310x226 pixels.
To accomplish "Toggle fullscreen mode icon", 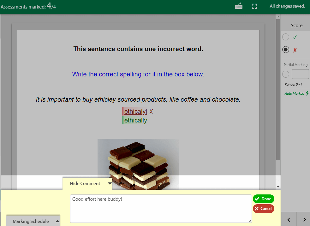I will tap(254, 6).
